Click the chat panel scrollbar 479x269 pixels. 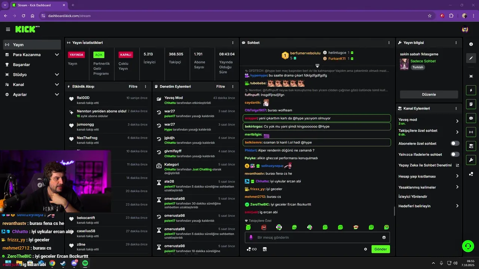point(394,211)
